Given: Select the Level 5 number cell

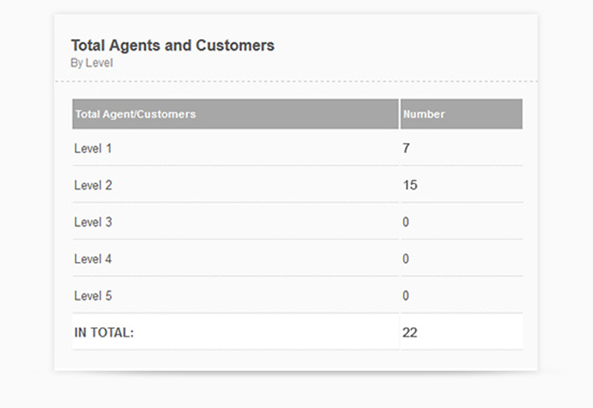Looking at the screenshot, I should (462, 295).
